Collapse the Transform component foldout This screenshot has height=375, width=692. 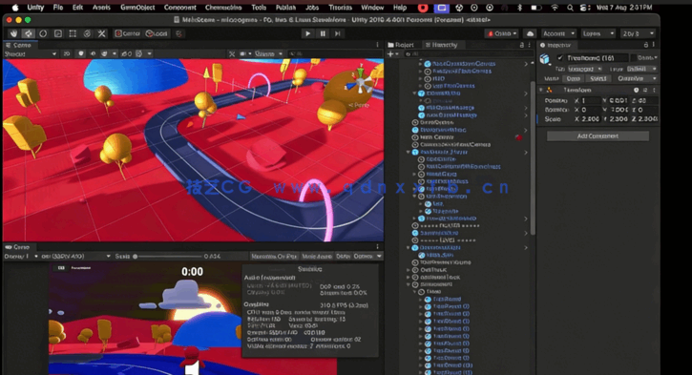[541, 90]
